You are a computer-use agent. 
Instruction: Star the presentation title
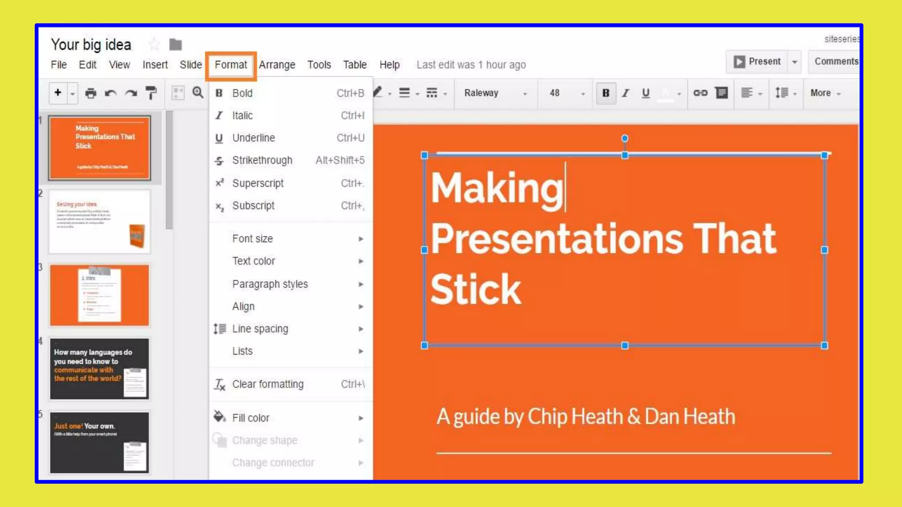click(154, 44)
